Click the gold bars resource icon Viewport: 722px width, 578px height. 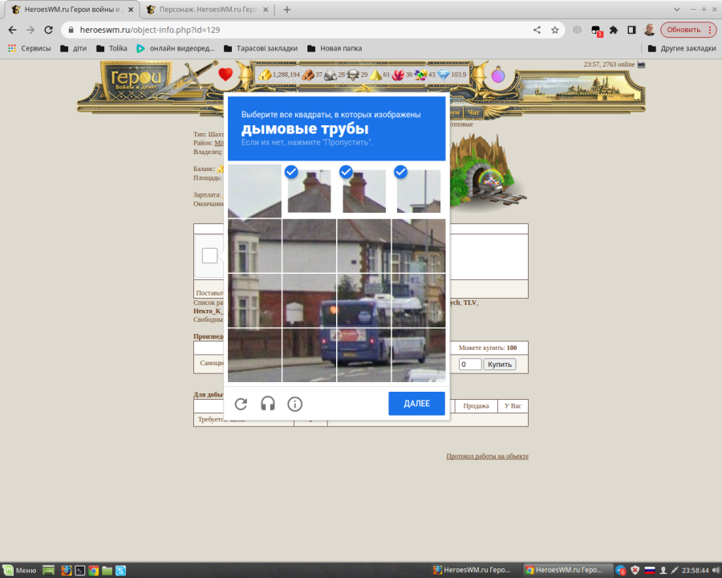point(265,75)
